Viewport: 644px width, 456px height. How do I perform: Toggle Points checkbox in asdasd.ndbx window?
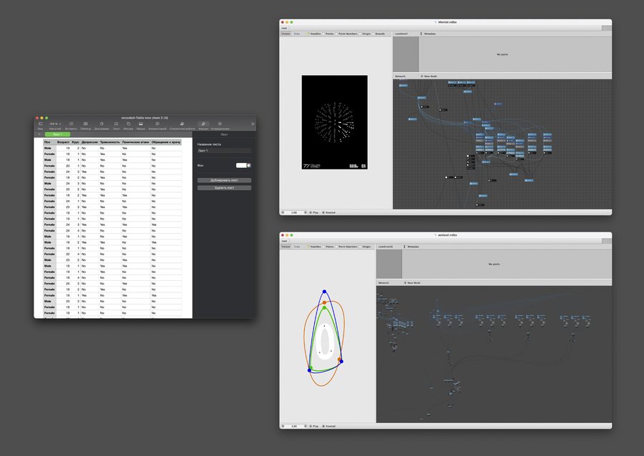(x=323, y=247)
